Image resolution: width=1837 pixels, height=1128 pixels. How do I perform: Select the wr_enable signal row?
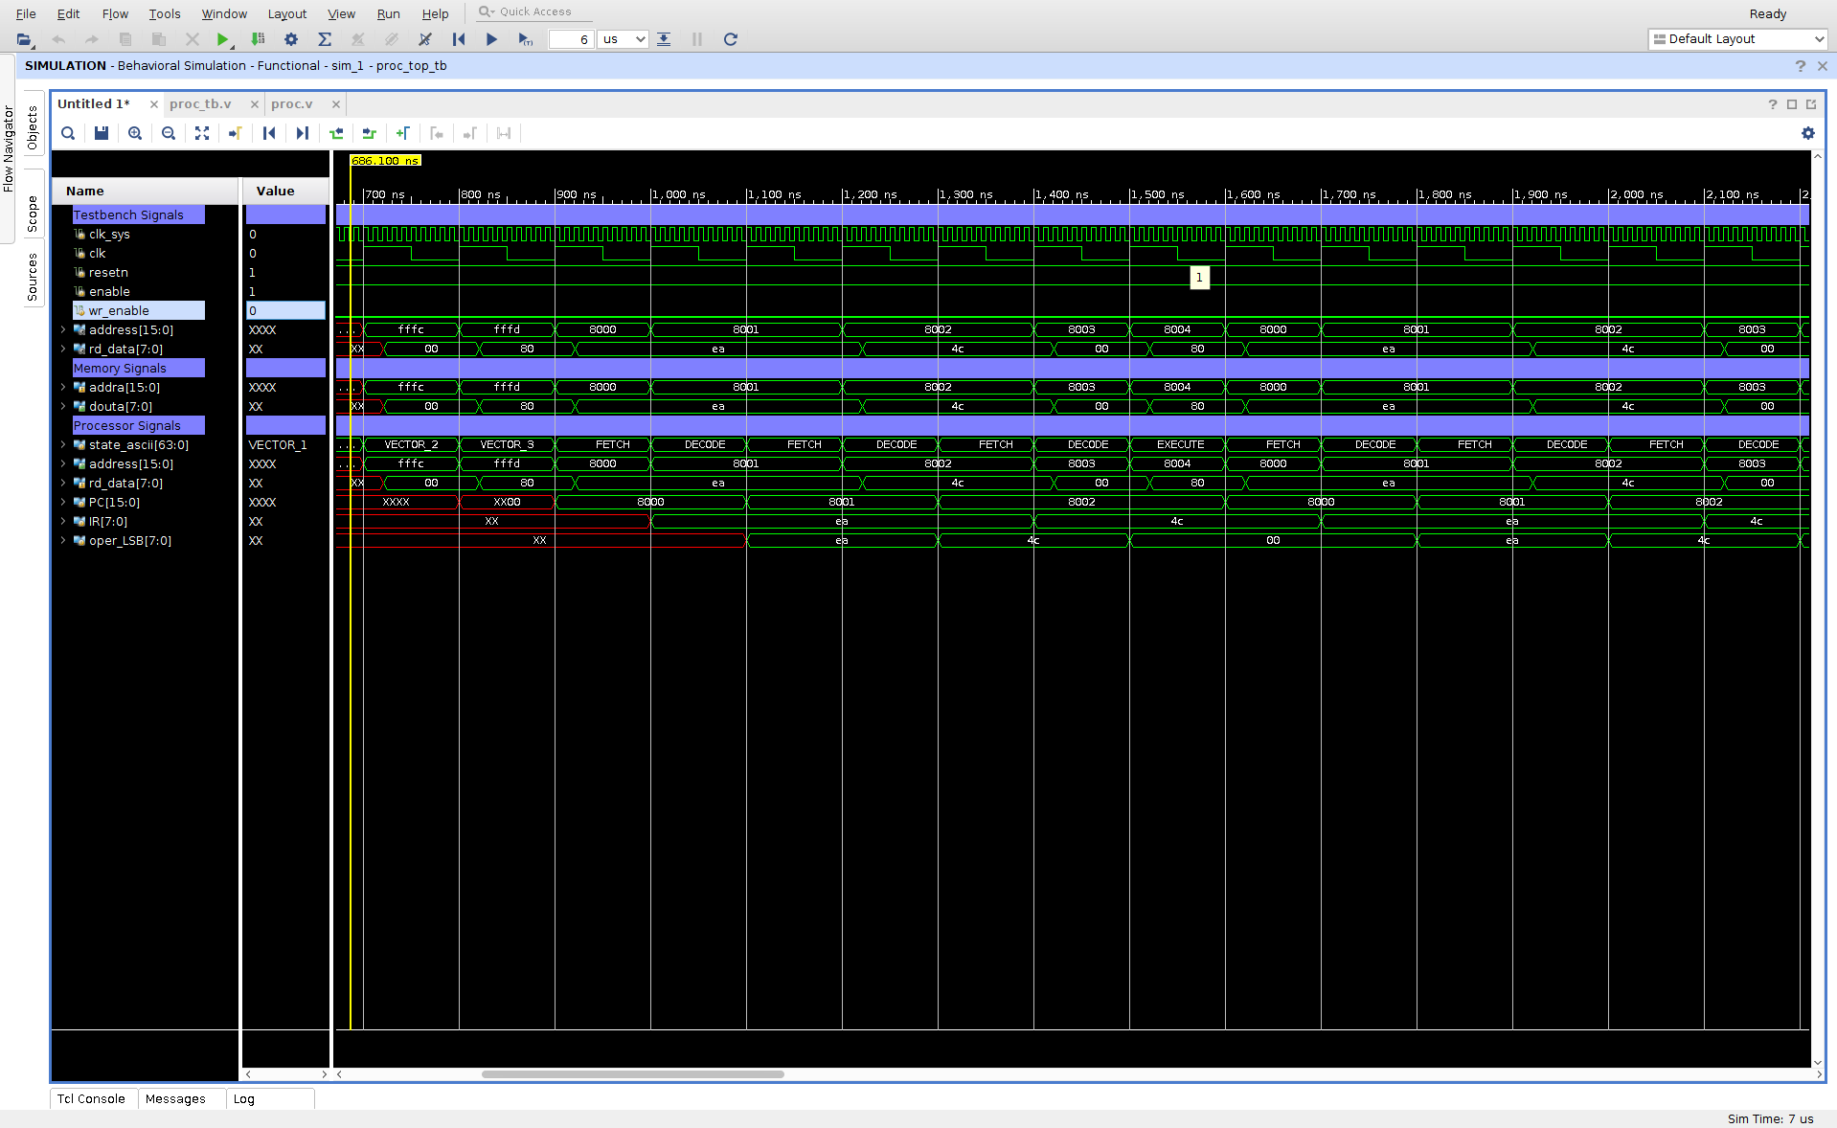[119, 310]
